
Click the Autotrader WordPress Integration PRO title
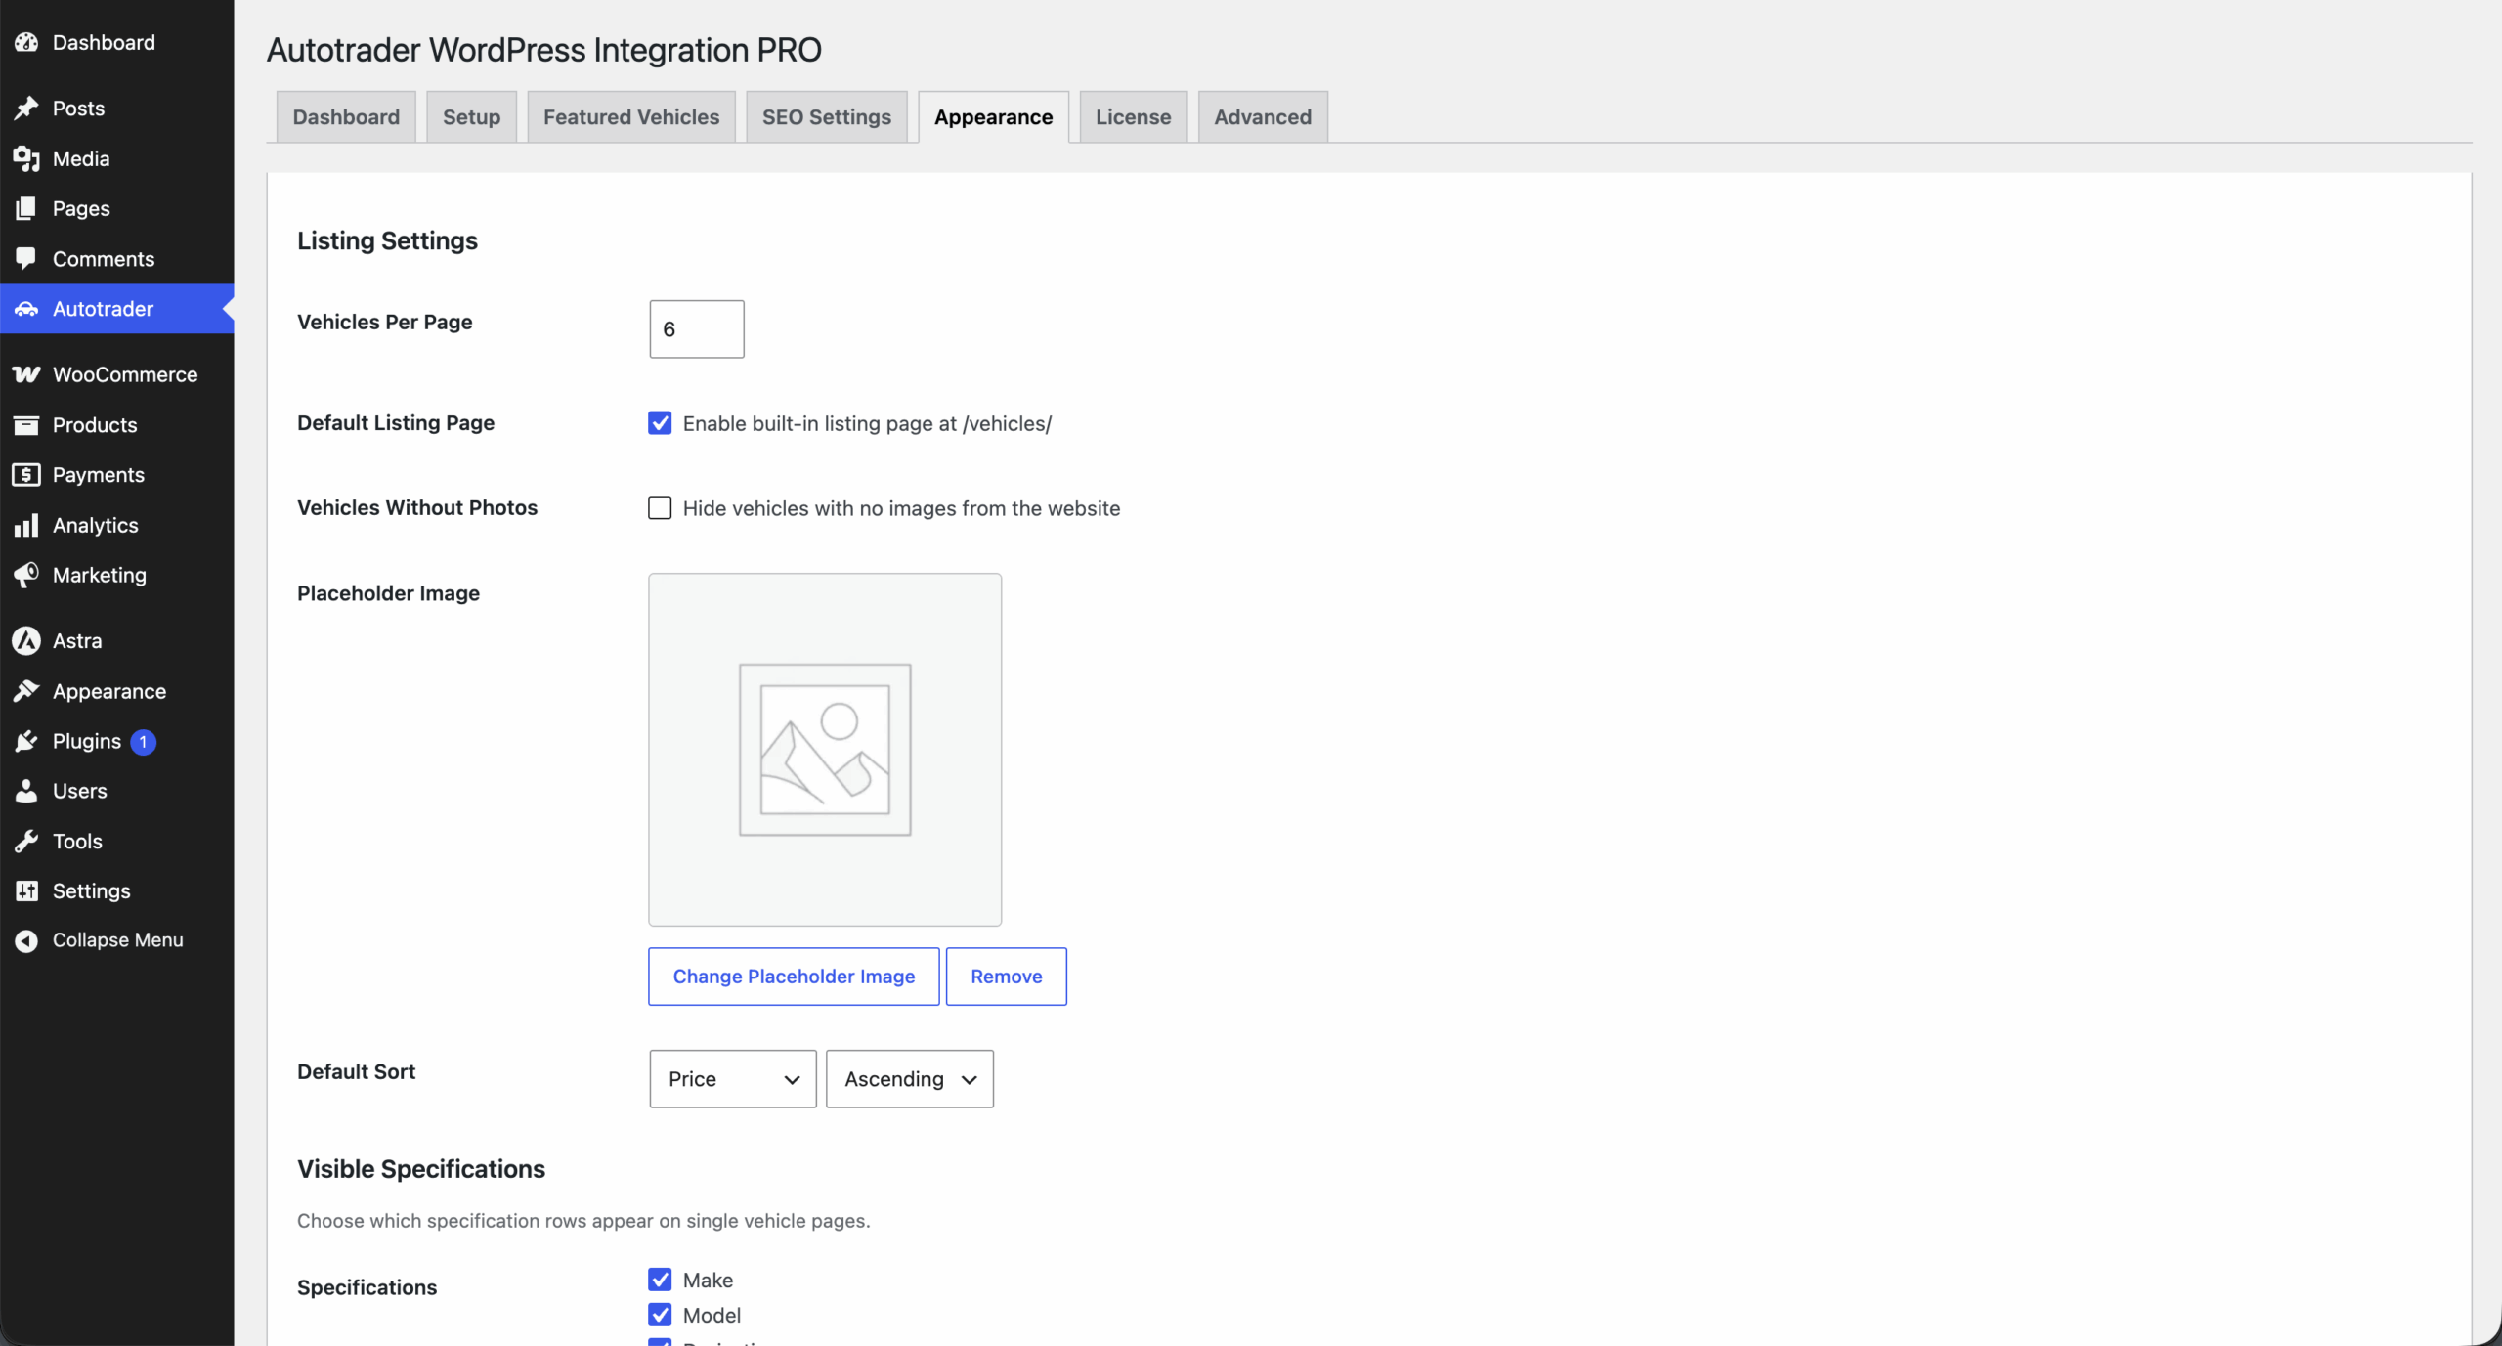point(544,50)
